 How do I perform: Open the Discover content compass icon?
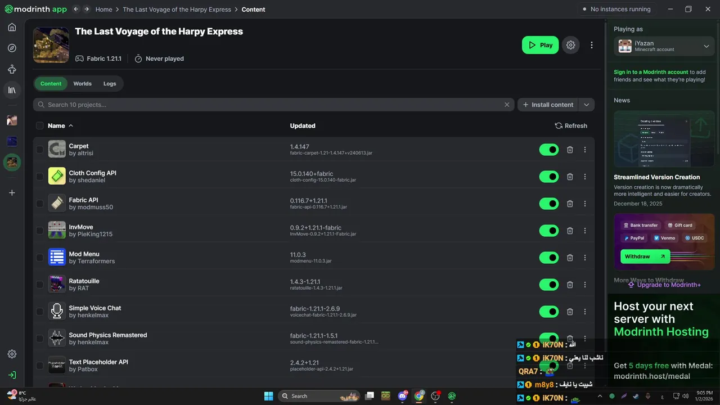tap(12, 48)
